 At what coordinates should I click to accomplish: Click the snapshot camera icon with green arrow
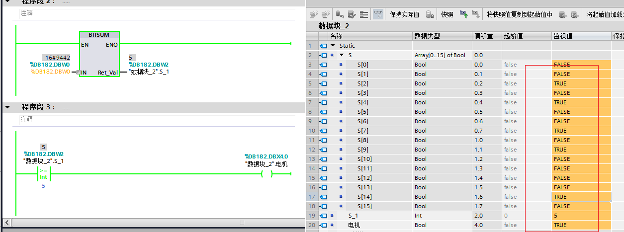pos(463,14)
